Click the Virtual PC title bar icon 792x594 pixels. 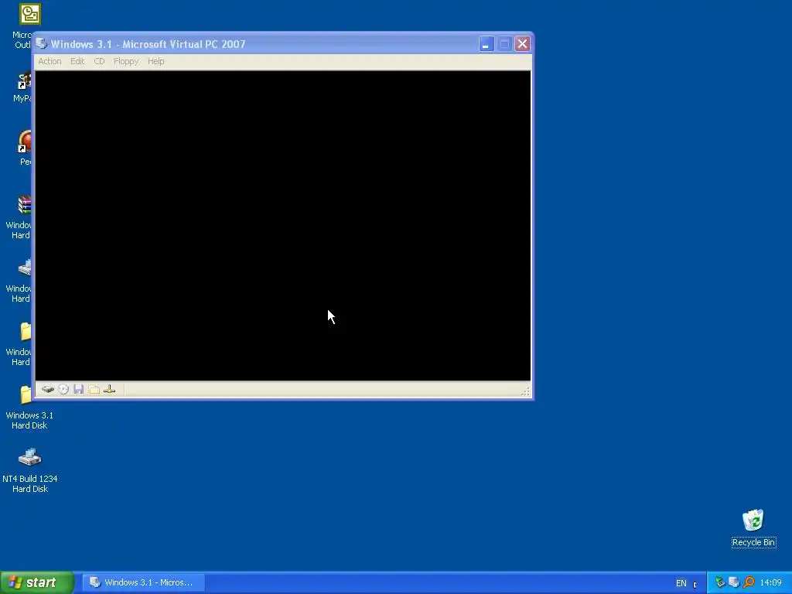[x=42, y=44]
